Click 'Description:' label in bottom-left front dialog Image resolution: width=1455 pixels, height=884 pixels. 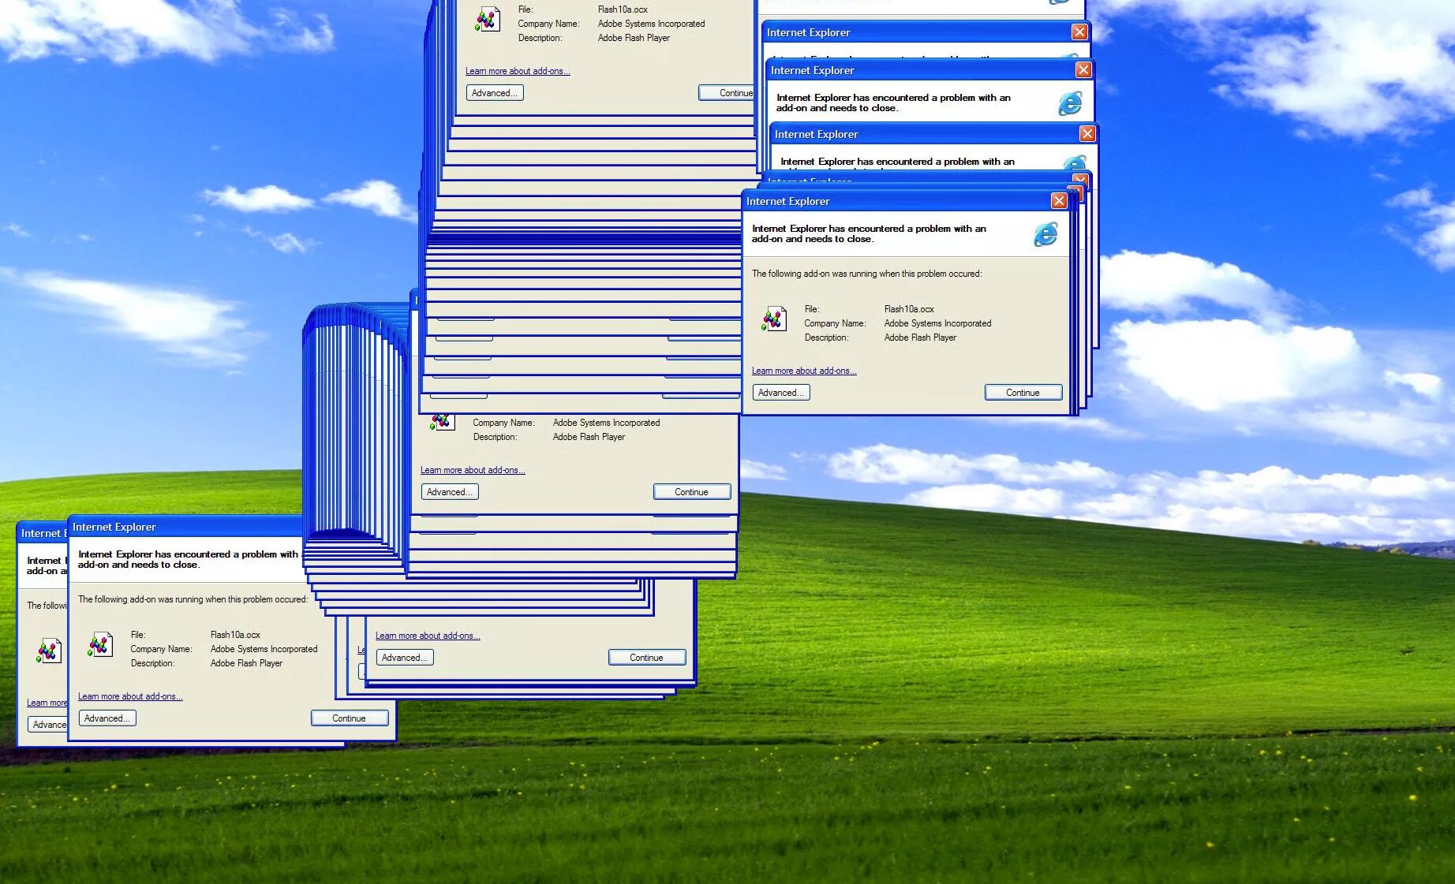(x=152, y=663)
